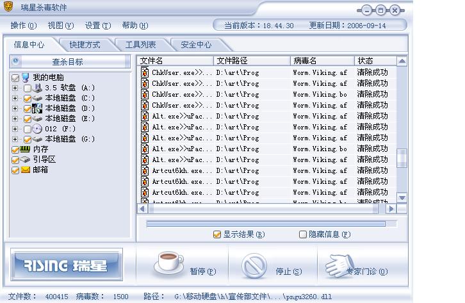This screenshot has height=303, width=465.
Task: Click the local disk C: drive icon
Action: click(x=37, y=98)
